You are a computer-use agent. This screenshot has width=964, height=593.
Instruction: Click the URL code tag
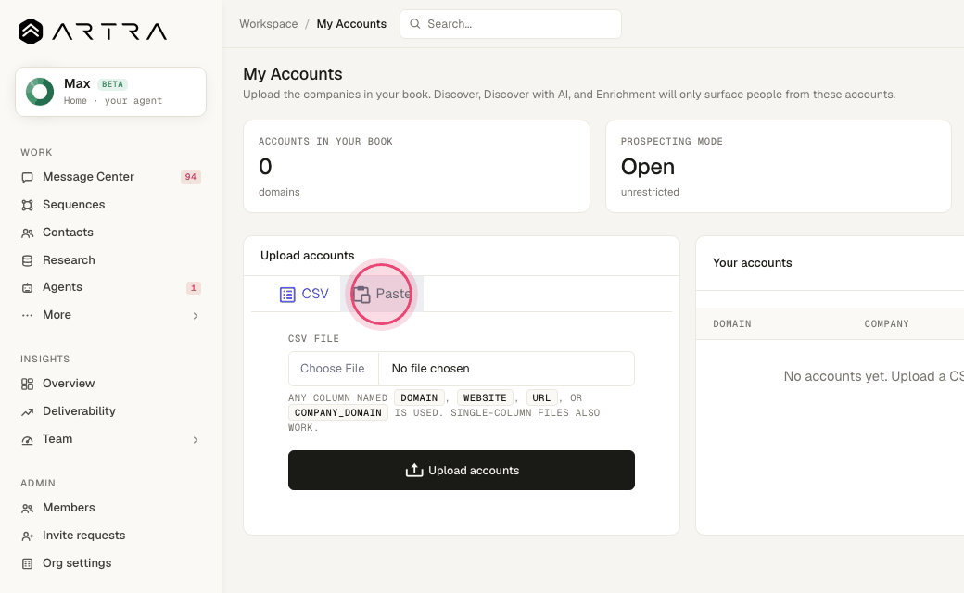541,398
